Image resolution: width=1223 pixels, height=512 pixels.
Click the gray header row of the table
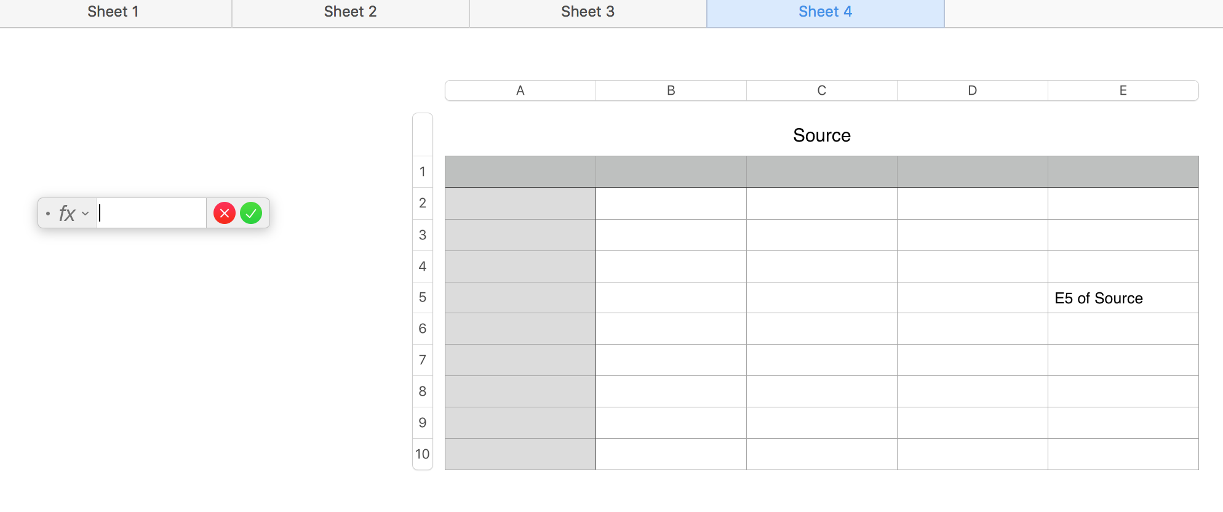[821, 171]
